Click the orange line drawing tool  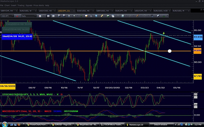pyautogui.click(x=137, y=16)
